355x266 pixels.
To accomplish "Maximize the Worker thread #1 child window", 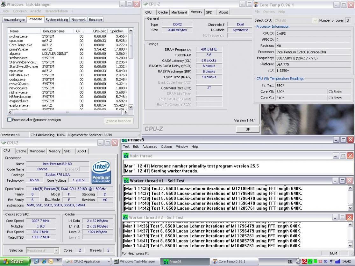I will pos(343,180).
